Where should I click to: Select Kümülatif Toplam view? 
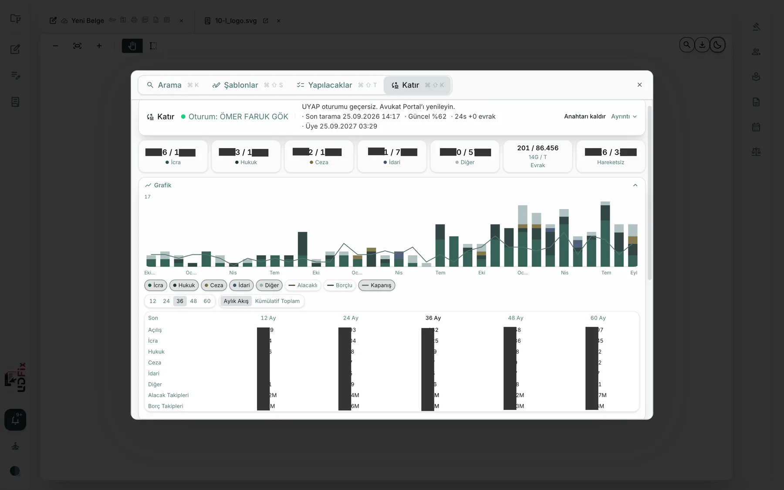277,301
